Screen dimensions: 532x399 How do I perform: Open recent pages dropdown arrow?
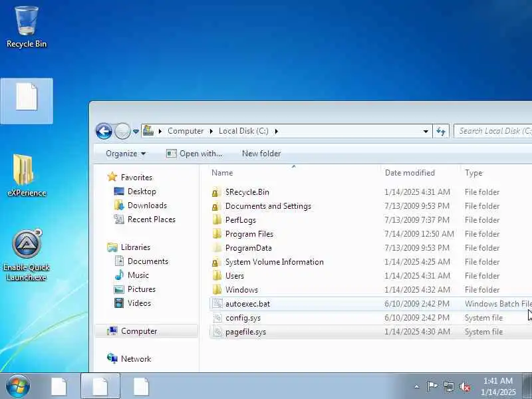[136, 131]
